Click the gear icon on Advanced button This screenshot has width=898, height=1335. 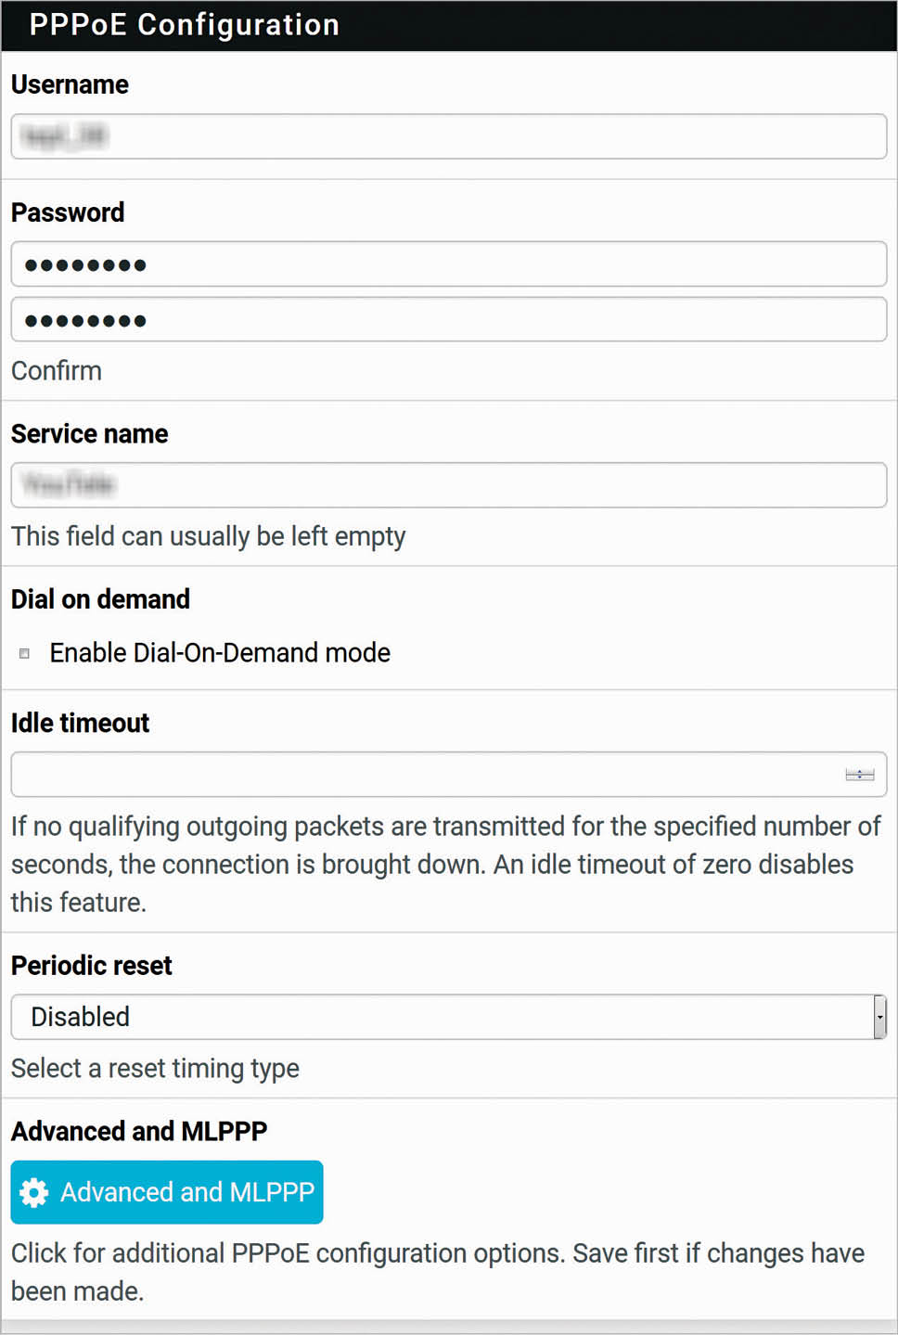click(34, 1192)
